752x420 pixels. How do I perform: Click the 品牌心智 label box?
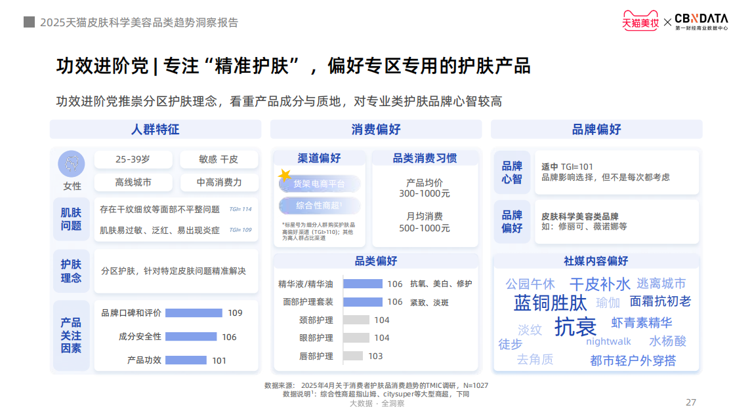tap(512, 172)
